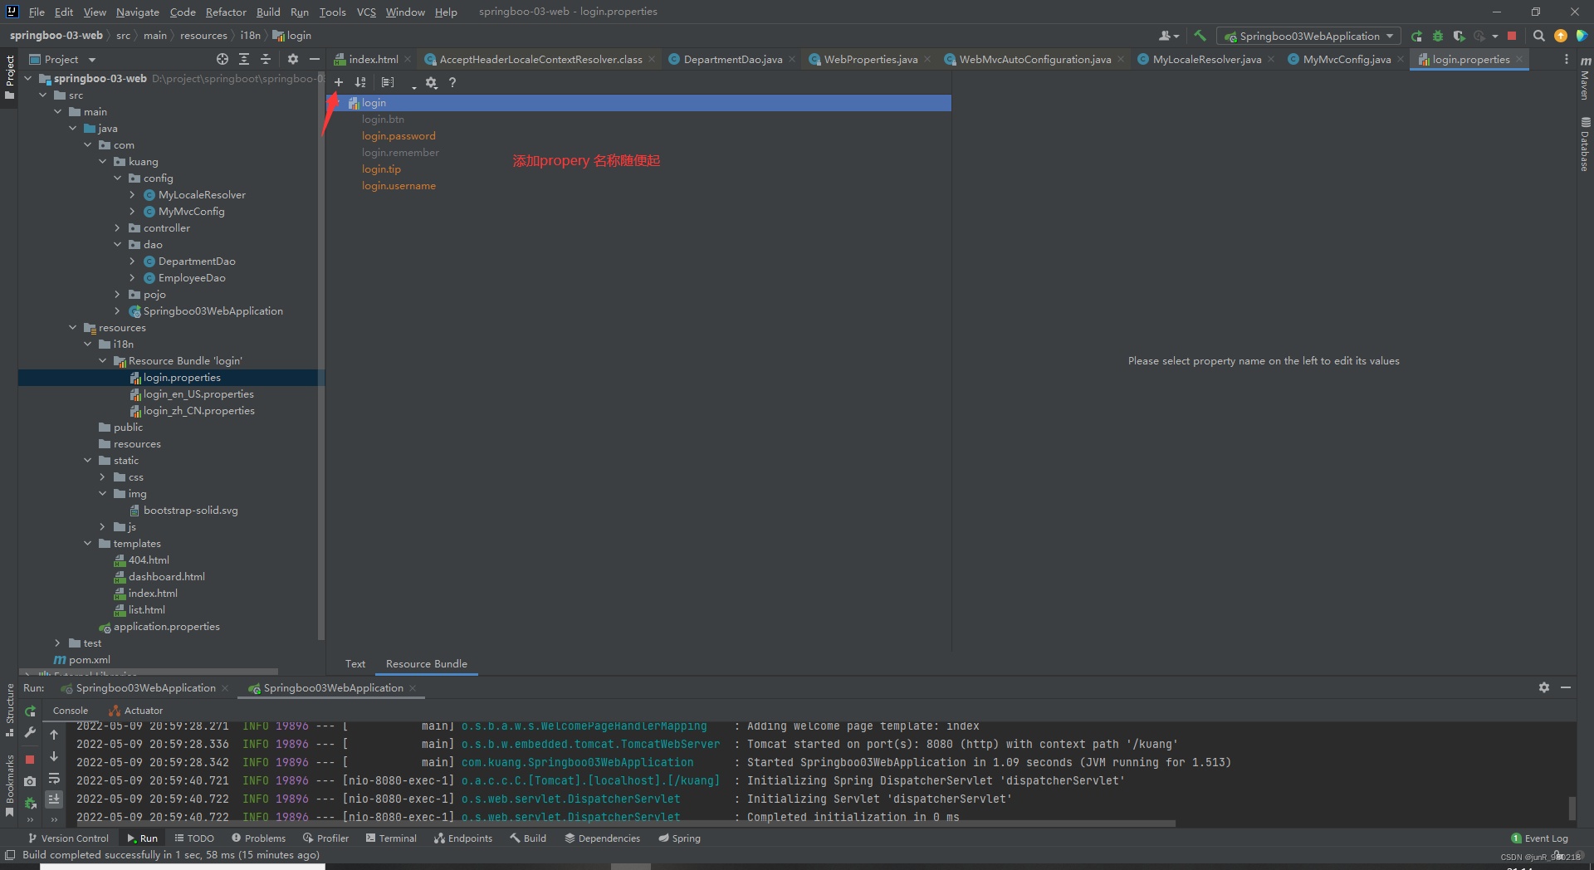Expand the test folder node
The width and height of the screenshot is (1594, 870).
coord(58,643)
